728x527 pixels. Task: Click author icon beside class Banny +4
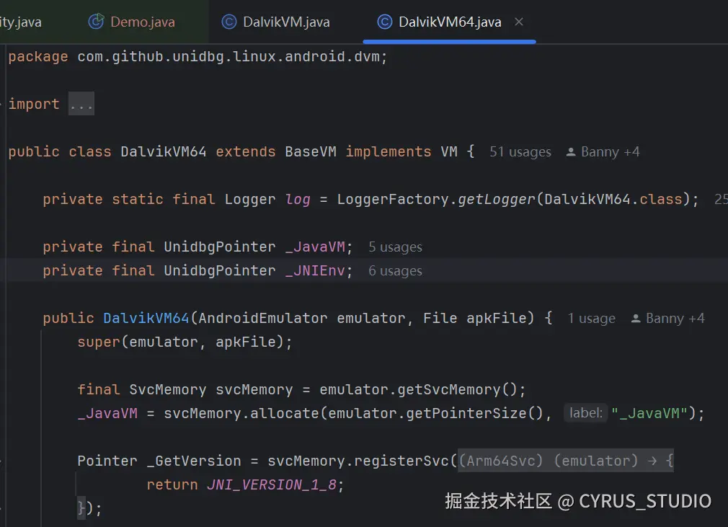571,152
